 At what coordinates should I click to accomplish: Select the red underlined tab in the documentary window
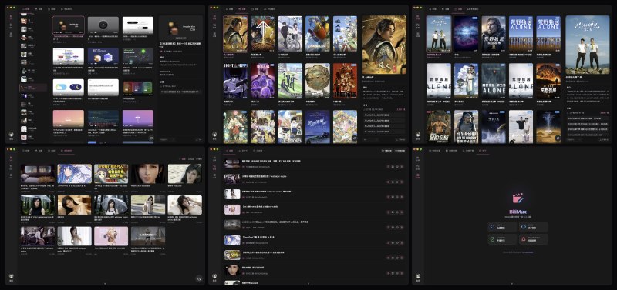[x=458, y=8]
